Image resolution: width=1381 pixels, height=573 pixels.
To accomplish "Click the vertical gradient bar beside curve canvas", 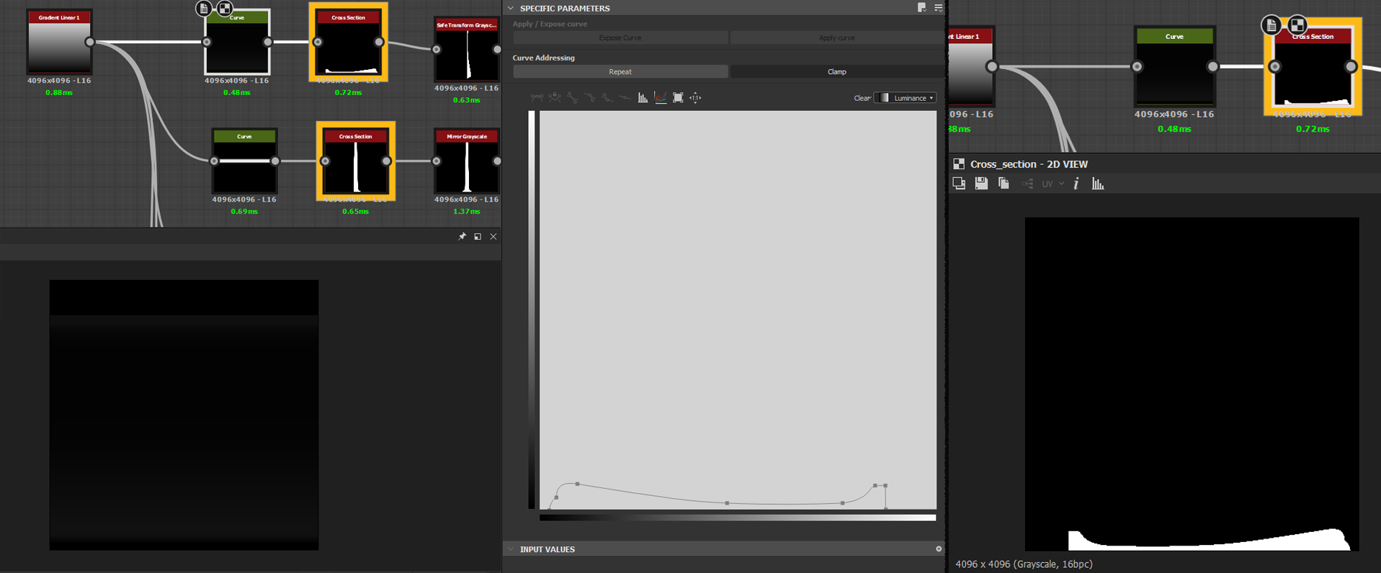I will click(532, 310).
